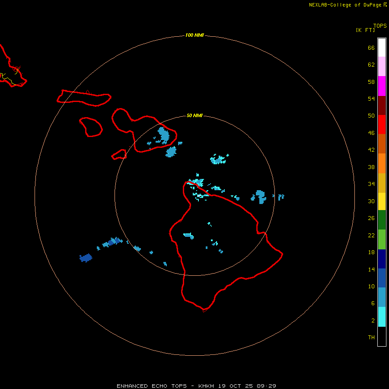
Task: Click the "100 NMI" range ring label
Action: click(194, 35)
